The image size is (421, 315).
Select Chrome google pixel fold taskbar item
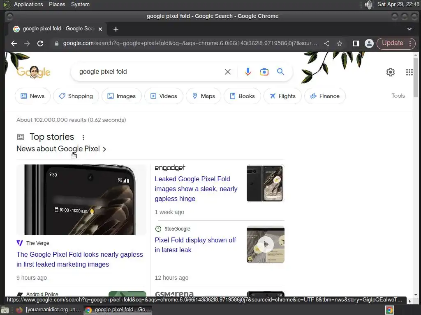point(118,310)
